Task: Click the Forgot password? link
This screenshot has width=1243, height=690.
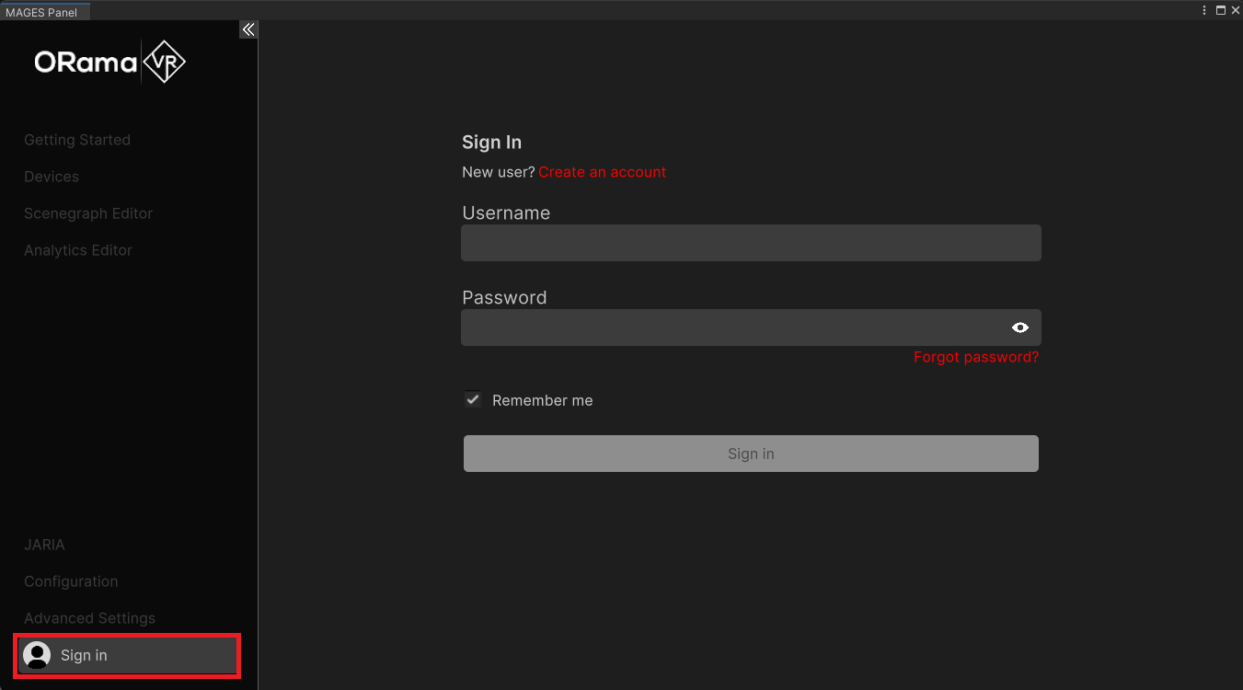Action: pyautogui.click(x=975, y=357)
